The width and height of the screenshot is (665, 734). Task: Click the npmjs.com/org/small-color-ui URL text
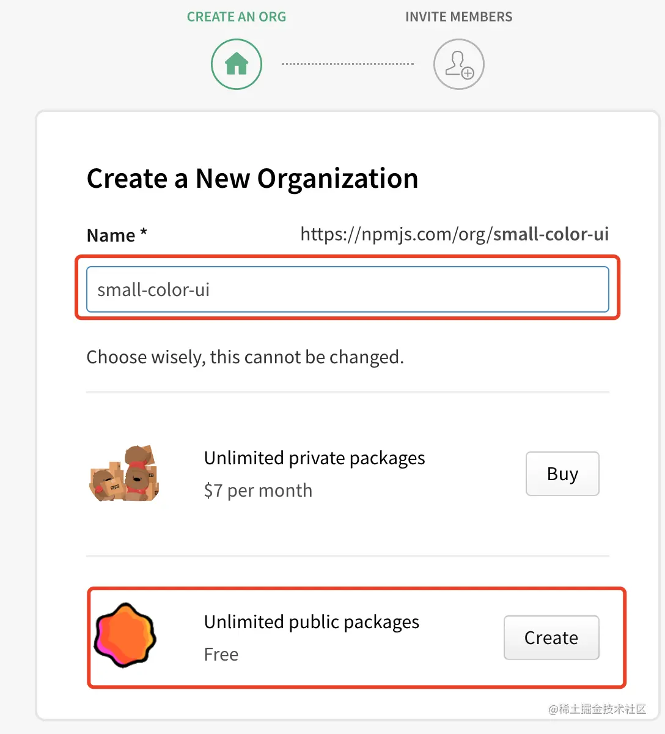click(x=454, y=234)
